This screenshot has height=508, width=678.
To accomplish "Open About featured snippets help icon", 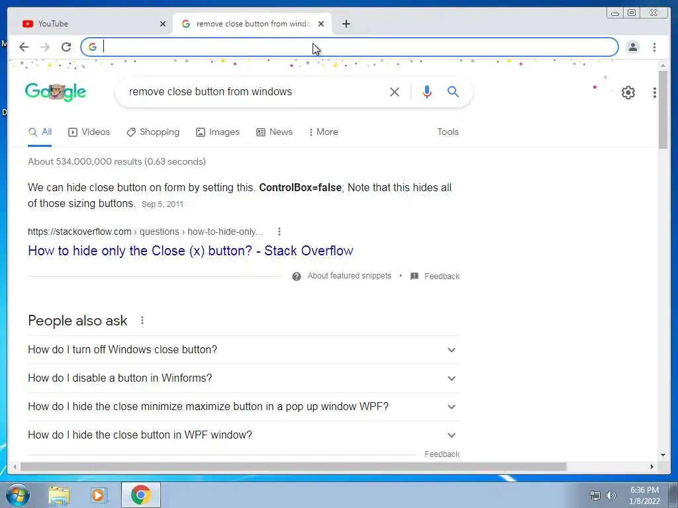I will tap(296, 276).
